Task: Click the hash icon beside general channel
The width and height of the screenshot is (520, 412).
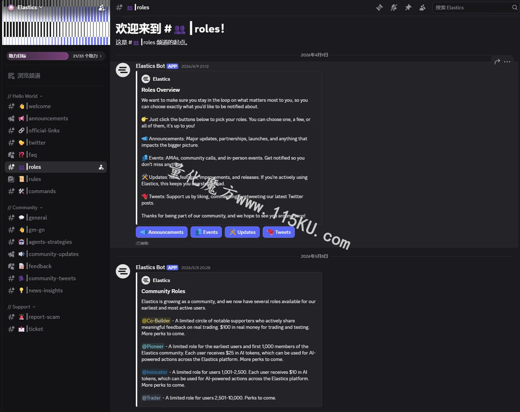Action: pos(11,218)
